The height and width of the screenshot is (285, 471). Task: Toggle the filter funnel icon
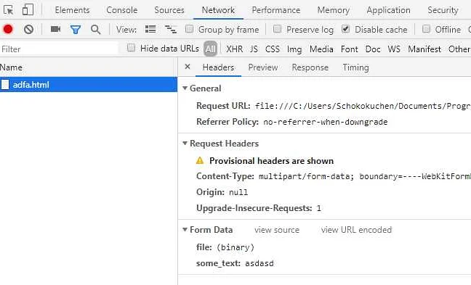point(76,29)
